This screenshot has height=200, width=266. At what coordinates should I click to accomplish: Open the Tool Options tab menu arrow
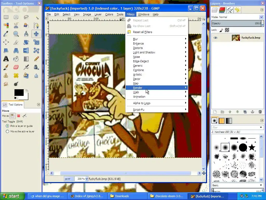click(x=38, y=105)
